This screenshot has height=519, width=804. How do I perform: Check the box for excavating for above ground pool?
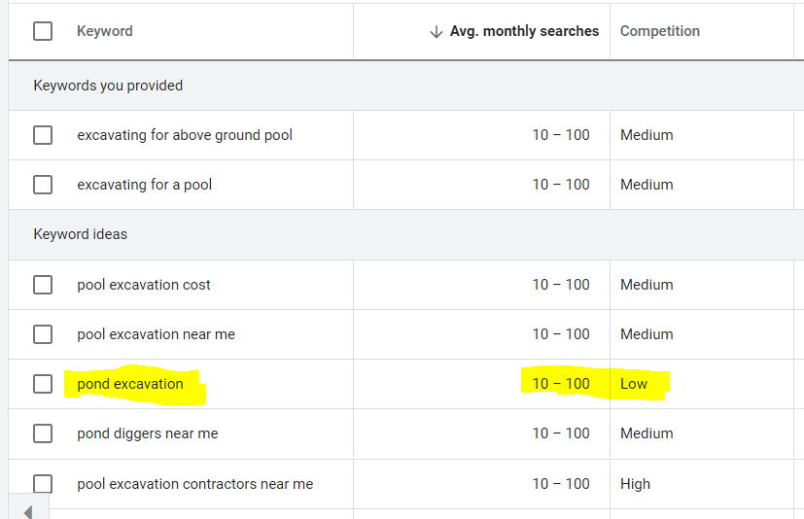[43, 135]
